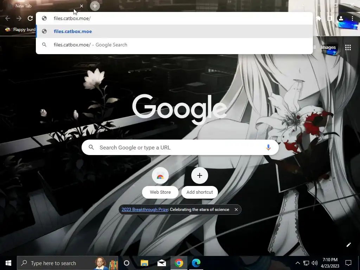The image size is (360, 270).
Task: Open the 2023 Breakthrough Prize link
Action: click(145, 210)
